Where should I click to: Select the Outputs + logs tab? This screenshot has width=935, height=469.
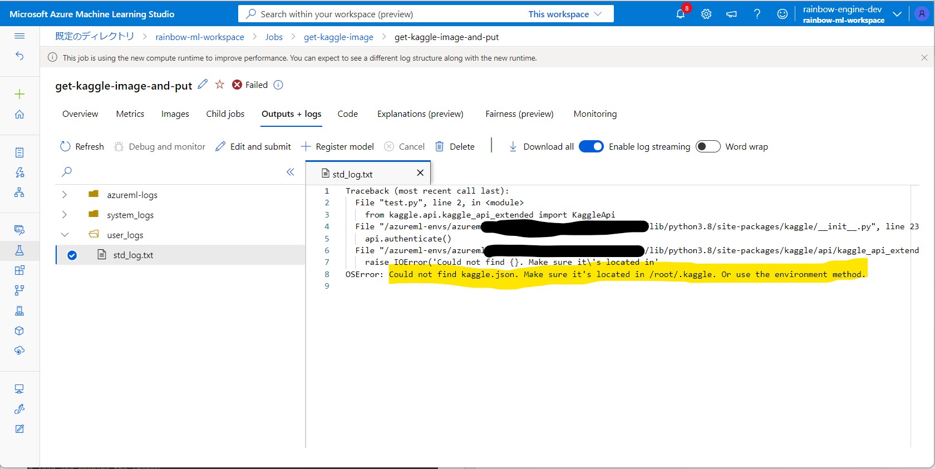pyautogui.click(x=292, y=113)
